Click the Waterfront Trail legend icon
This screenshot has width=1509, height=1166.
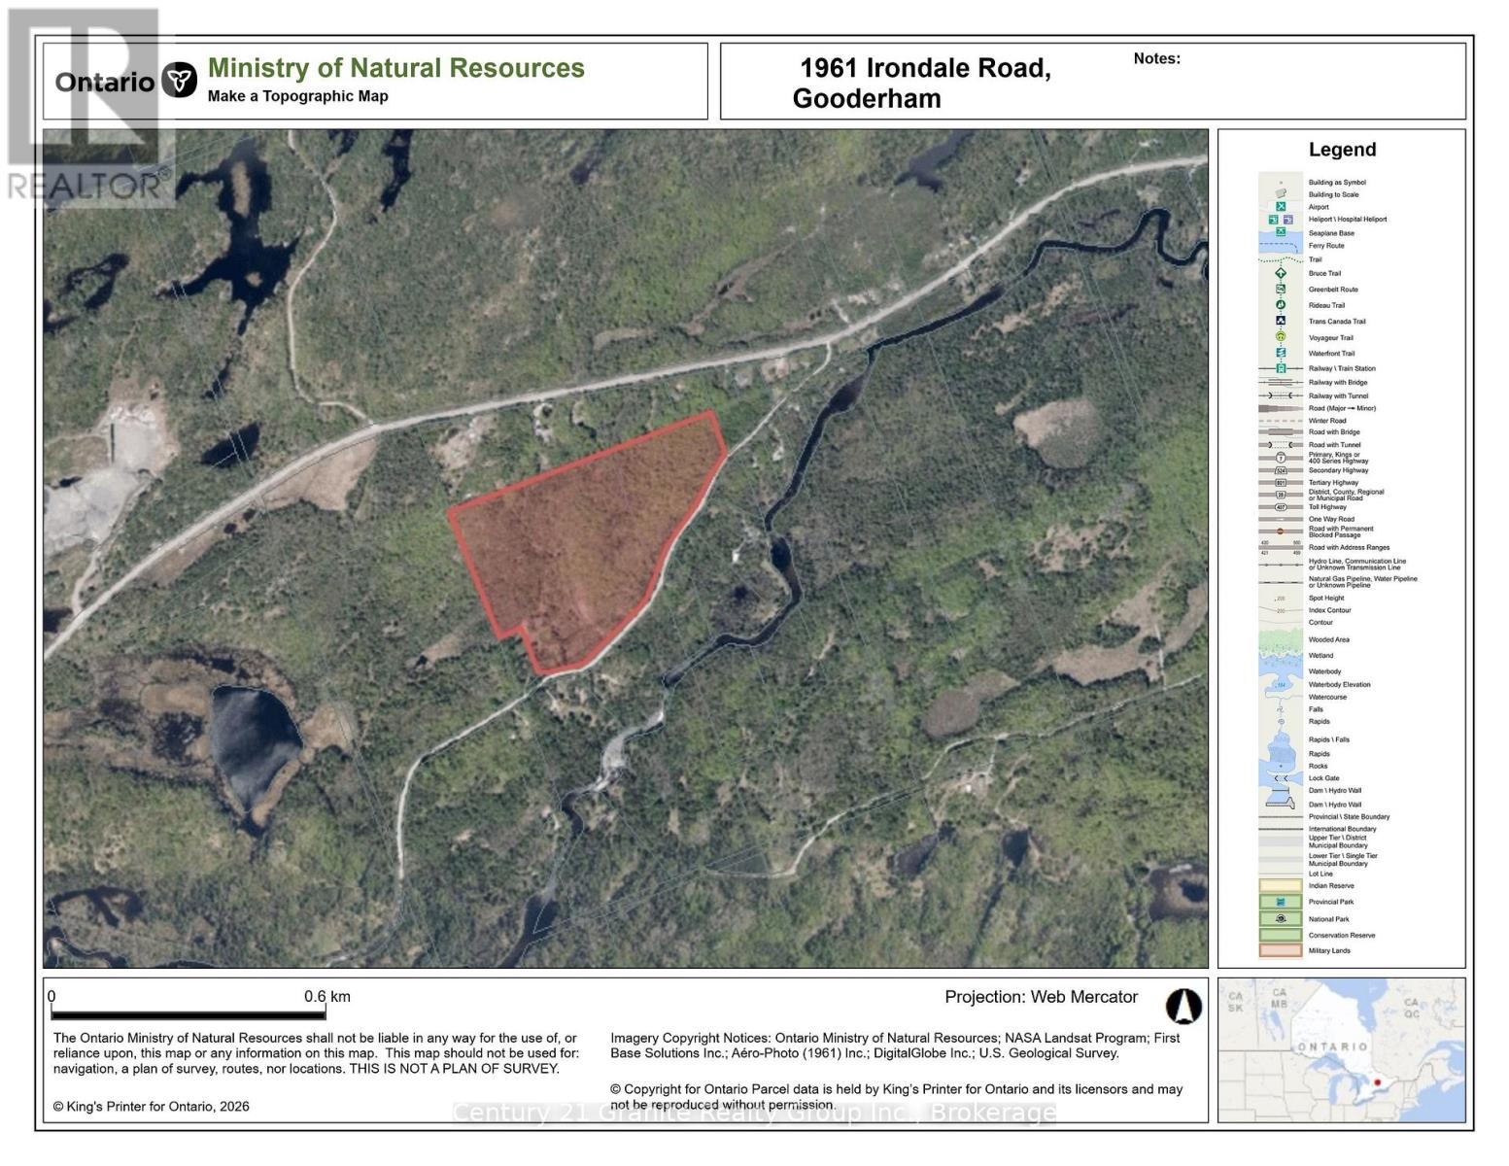1281,353
